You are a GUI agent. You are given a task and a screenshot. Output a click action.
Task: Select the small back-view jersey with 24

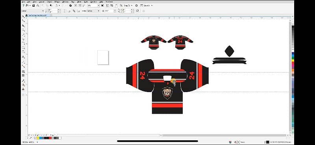(x=180, y=42)
